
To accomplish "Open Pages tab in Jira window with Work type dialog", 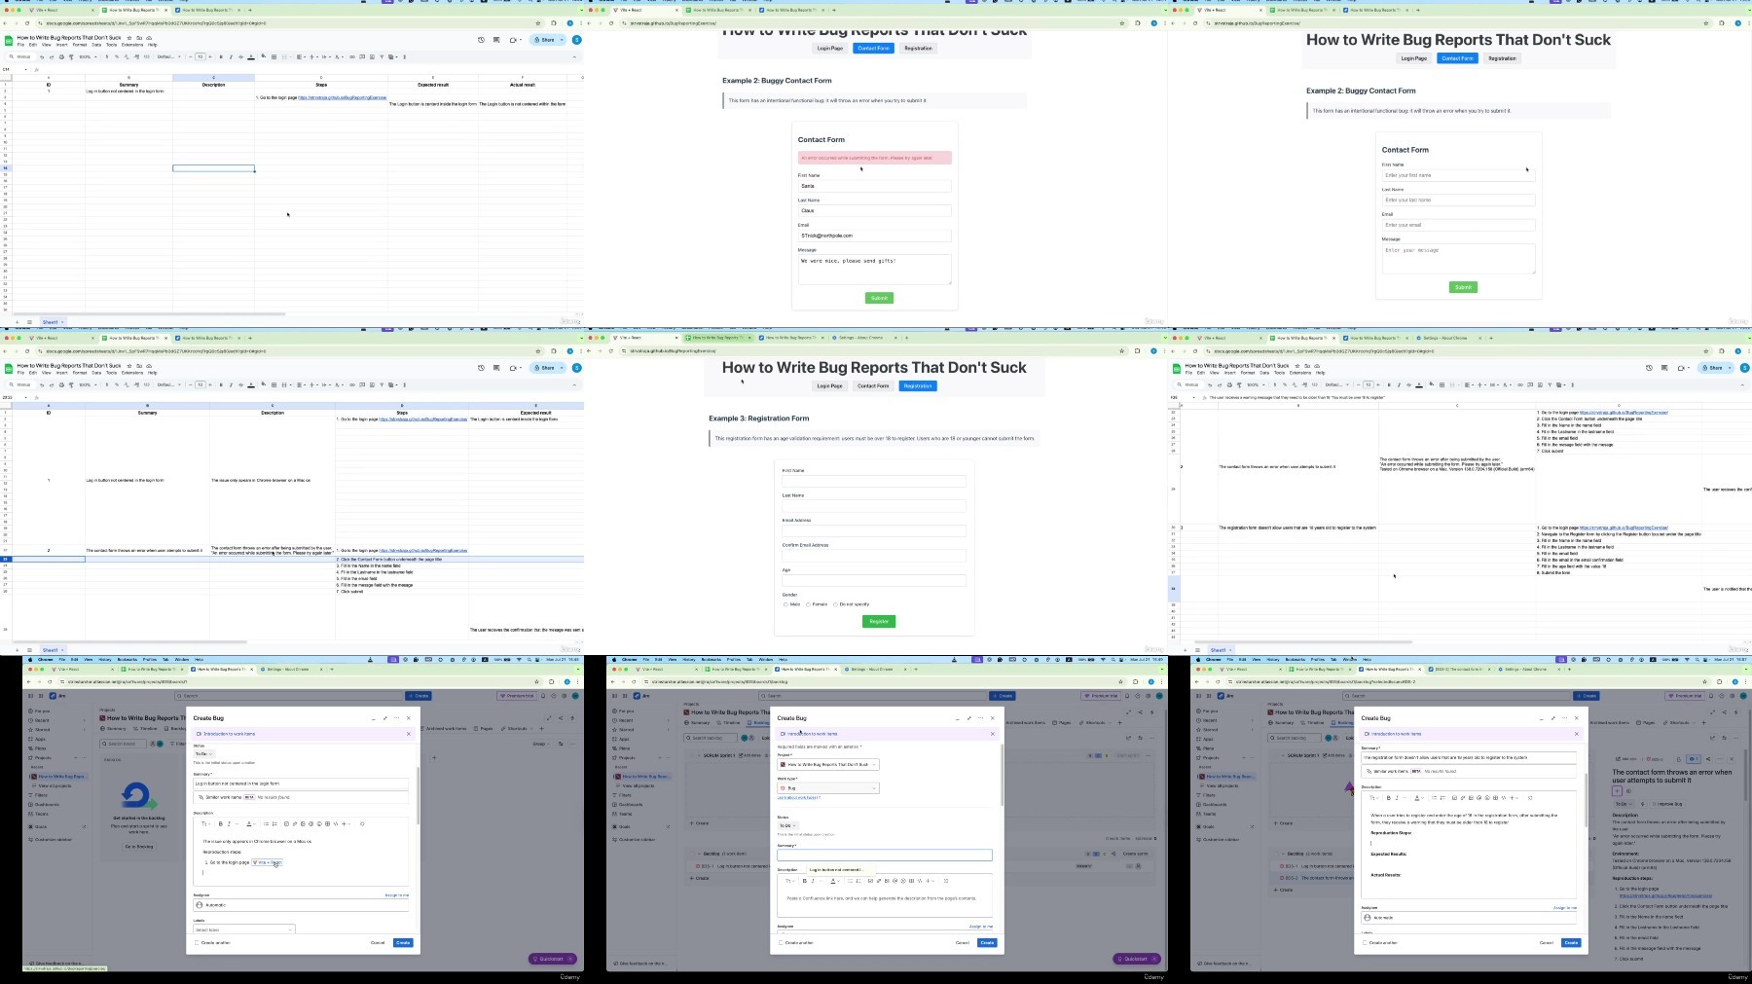I will pyautogui.click(x=1062, y=722).
